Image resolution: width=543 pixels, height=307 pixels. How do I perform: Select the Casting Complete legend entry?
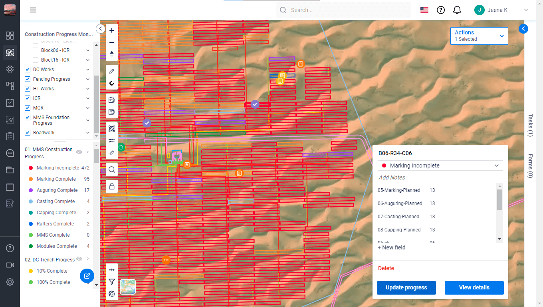coord(55,201)
